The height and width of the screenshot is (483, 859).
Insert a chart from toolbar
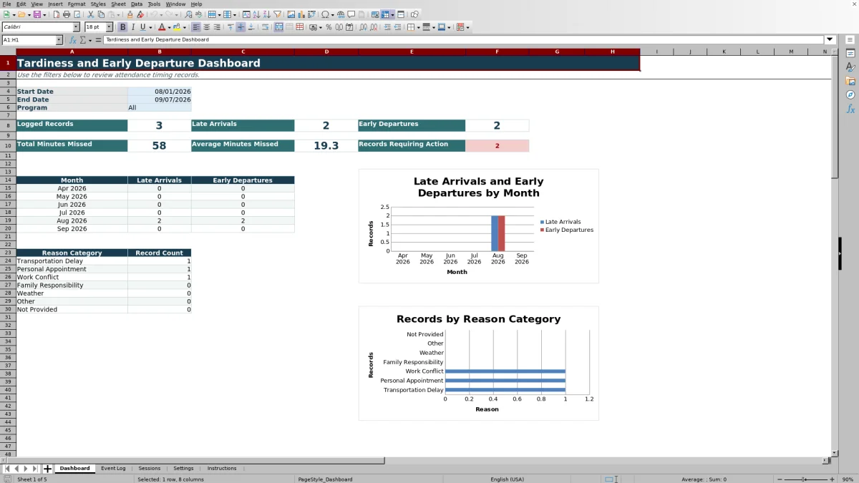pos(301,14)
